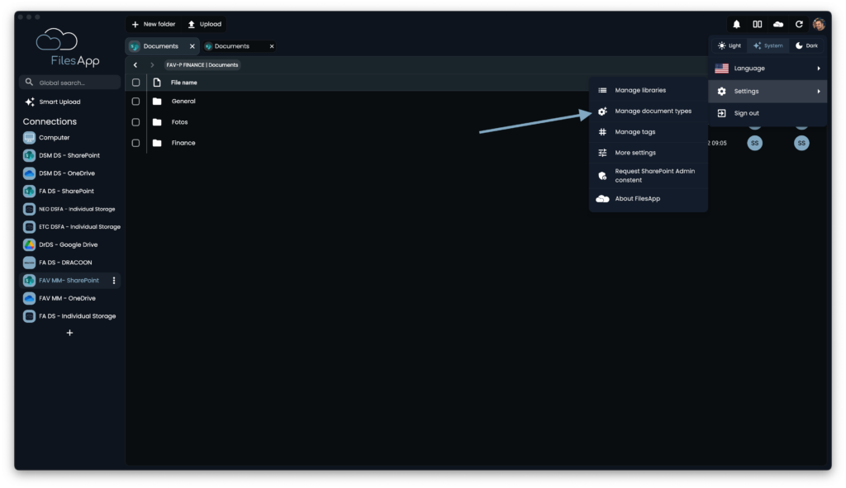Check the Finance folder checkbox

136,143
